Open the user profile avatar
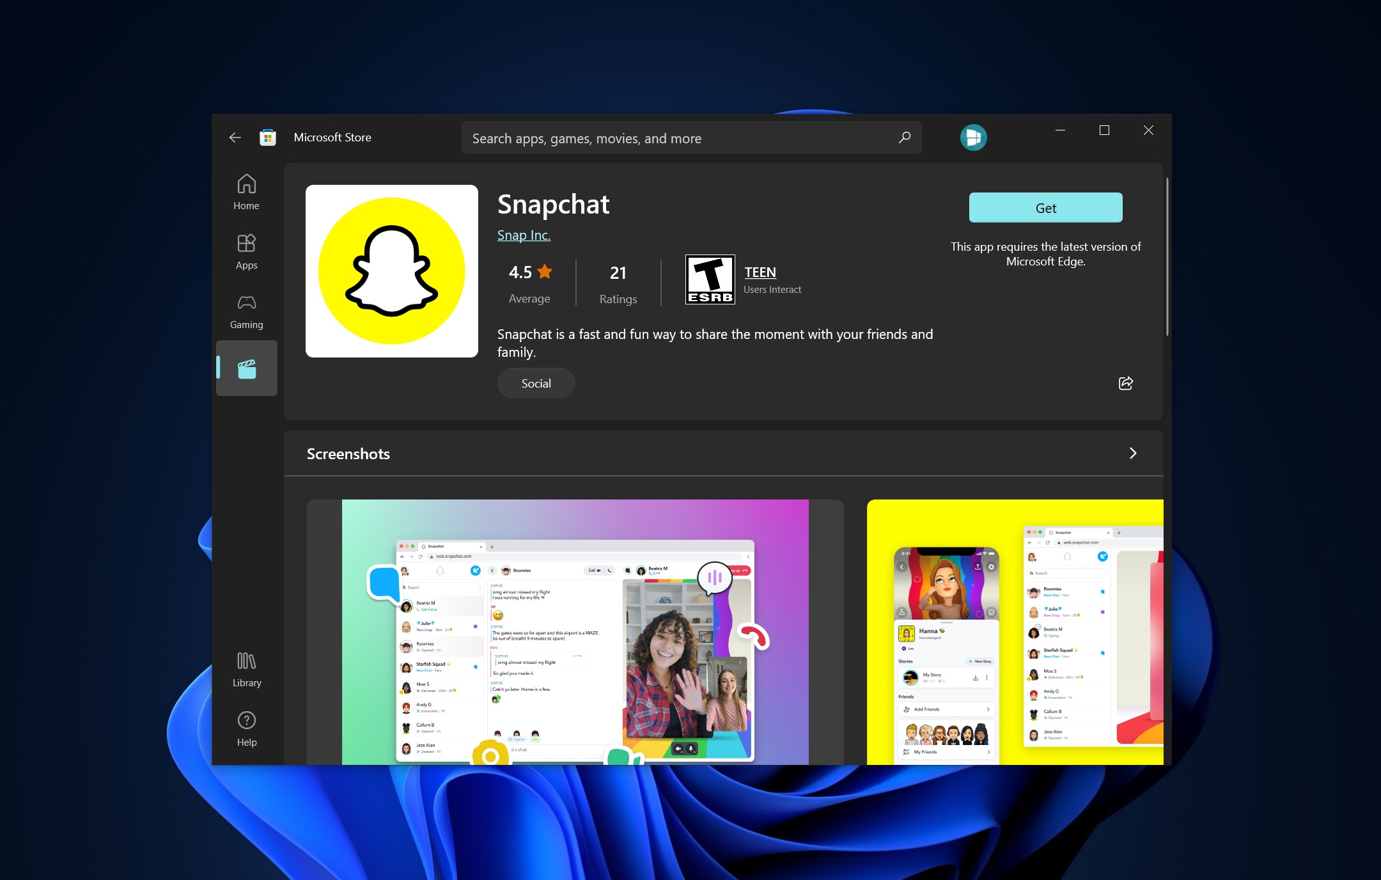The height and width of the screenshot is (880, 1381). click(973, 137)
